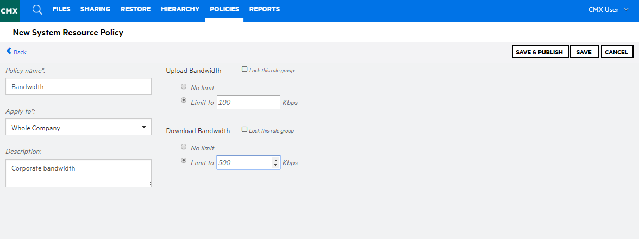Select Upload Bandwidth No limit radio
Screen dimensions: 639x239
(x=184, y=87)
